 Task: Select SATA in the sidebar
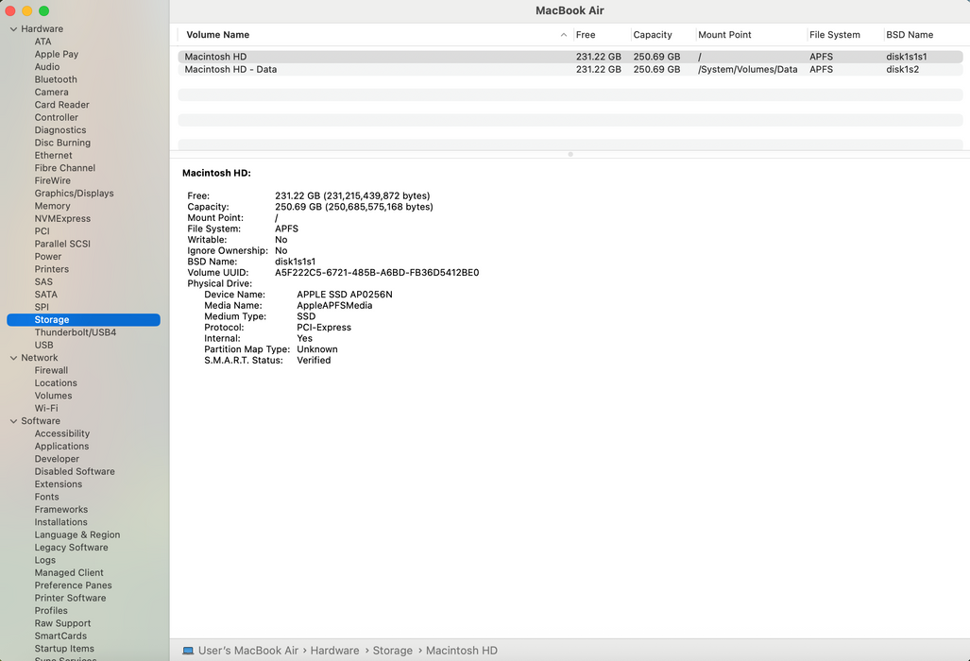coord(45,295)
